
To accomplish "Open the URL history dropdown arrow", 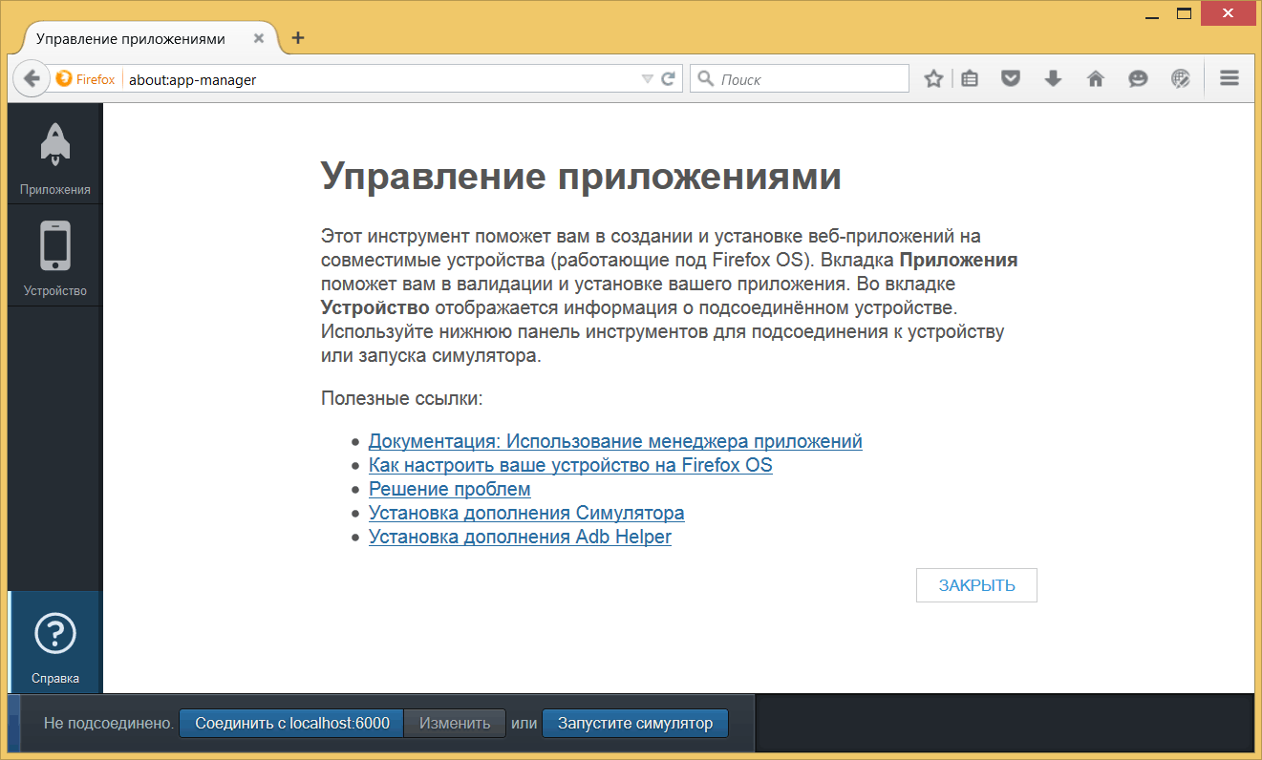I will [648, 79].
